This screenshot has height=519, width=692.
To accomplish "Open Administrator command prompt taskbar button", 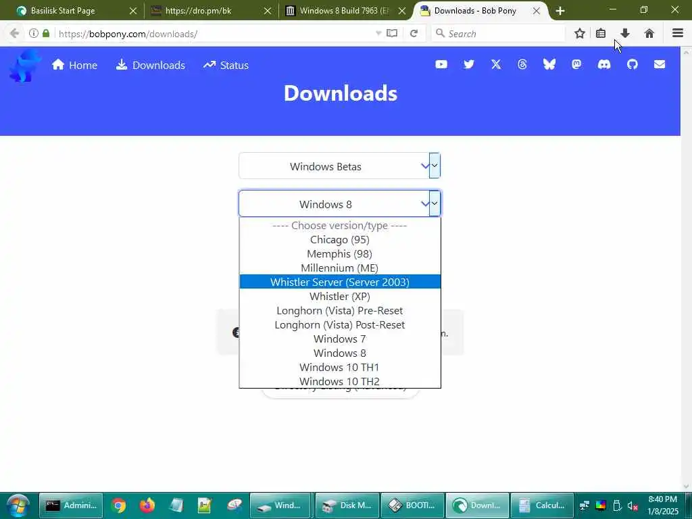I will coord(71,505).
